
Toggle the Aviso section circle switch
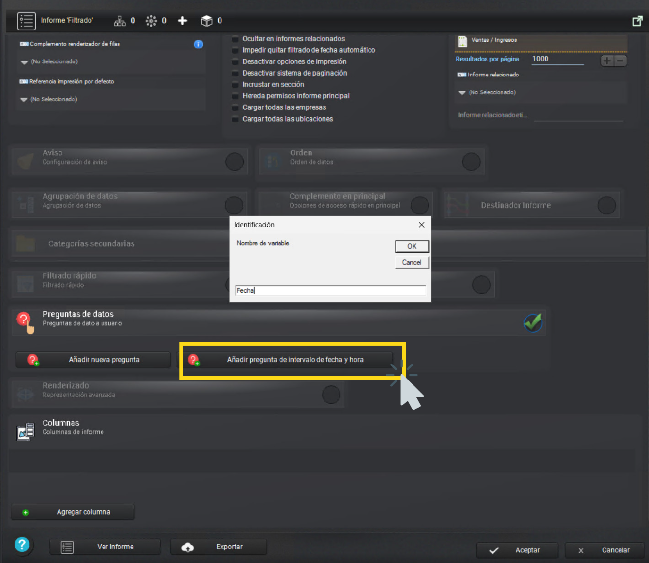pyautogui.click(x=235, y=162)
